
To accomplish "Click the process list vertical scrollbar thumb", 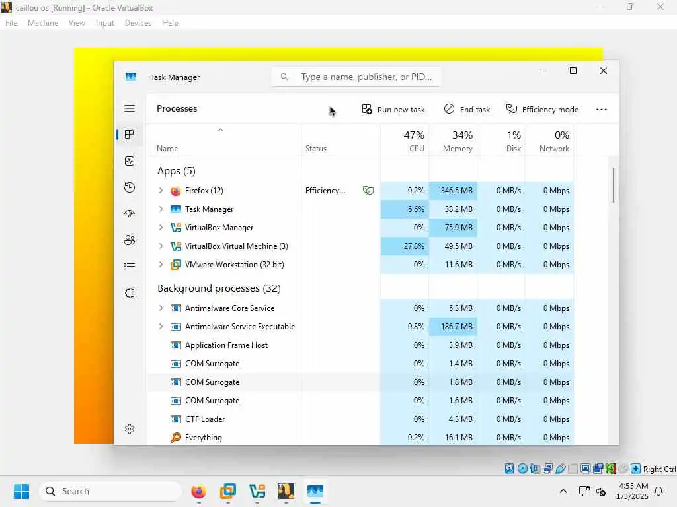I will click(x=613, y=185).
